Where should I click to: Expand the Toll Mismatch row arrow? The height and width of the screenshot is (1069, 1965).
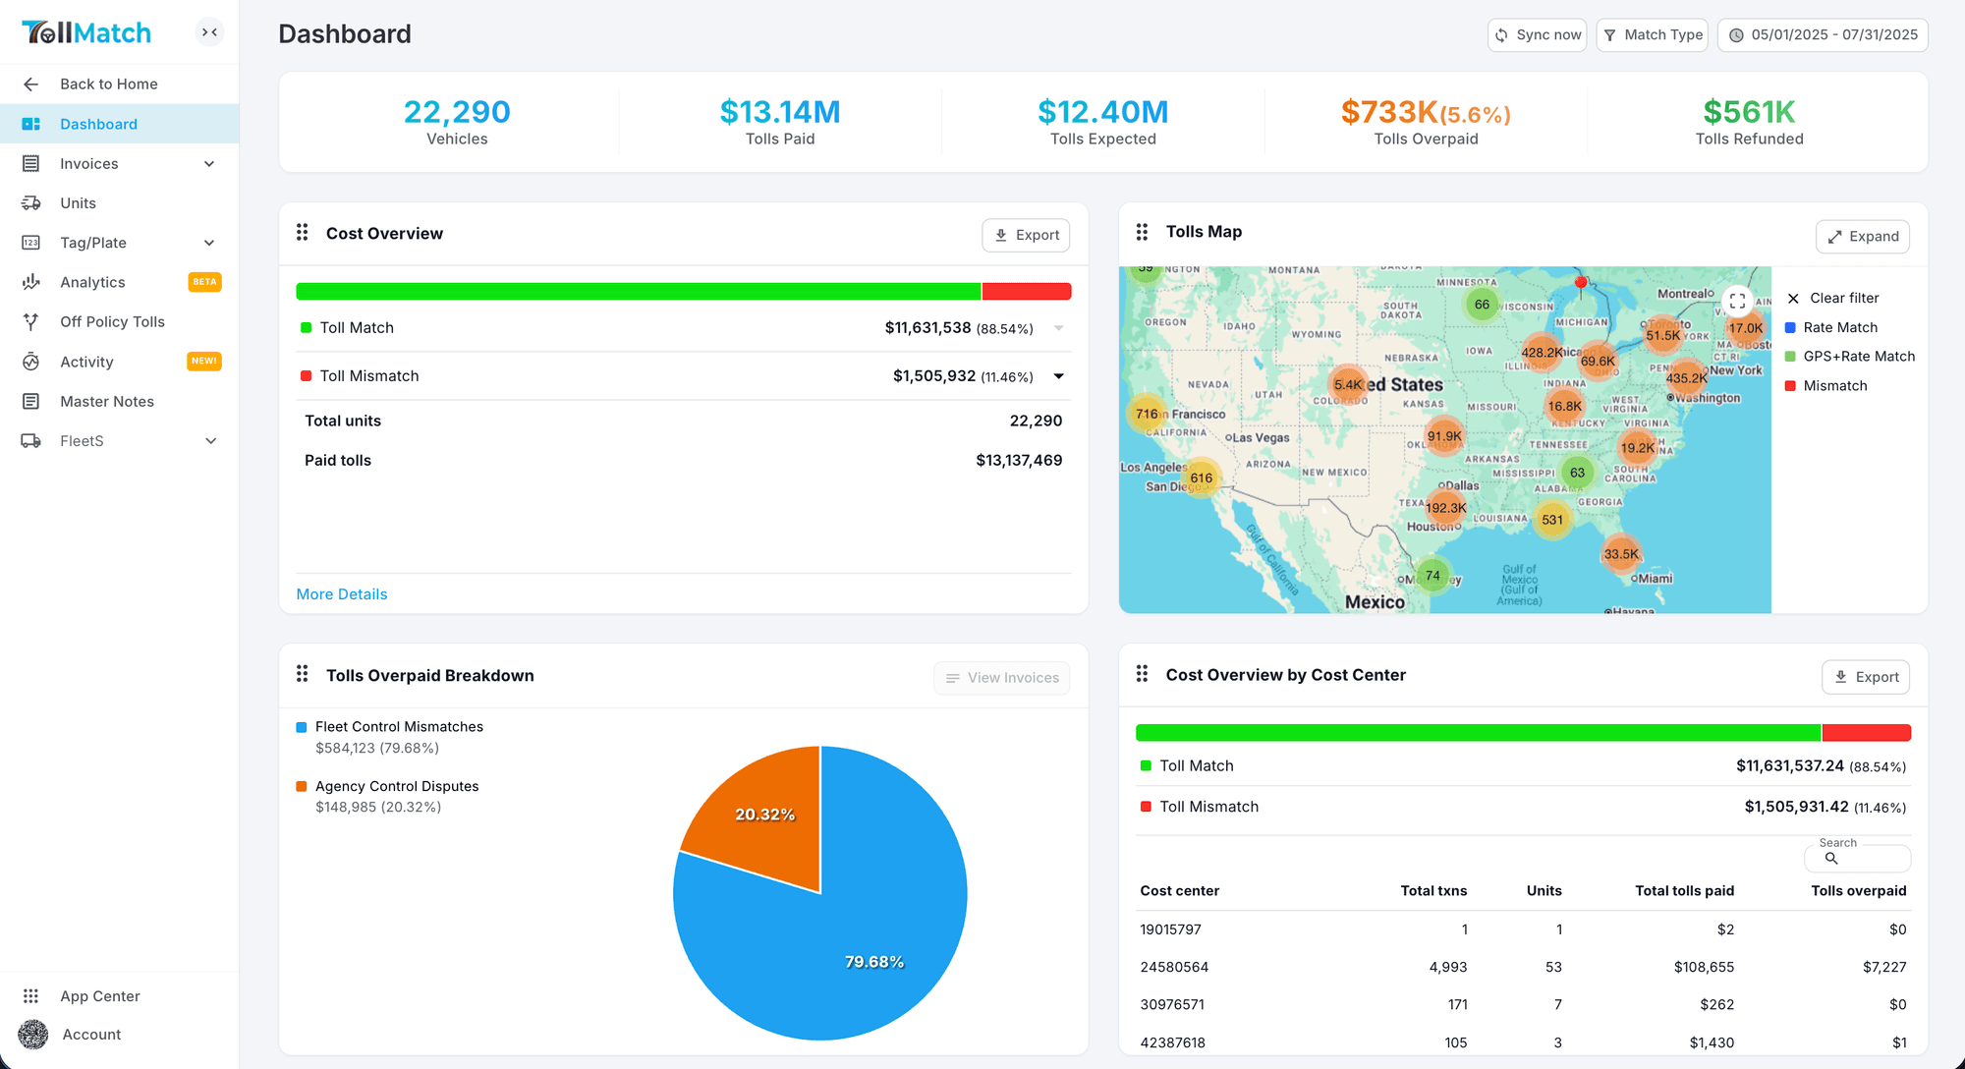point(1059,376)
